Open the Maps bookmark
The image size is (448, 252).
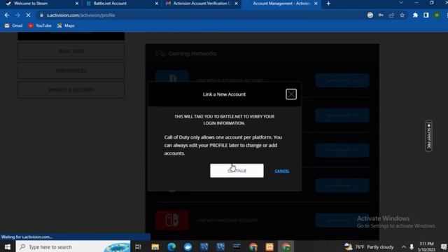[66, 26]
